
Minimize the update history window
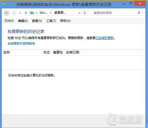coord(124,4)
